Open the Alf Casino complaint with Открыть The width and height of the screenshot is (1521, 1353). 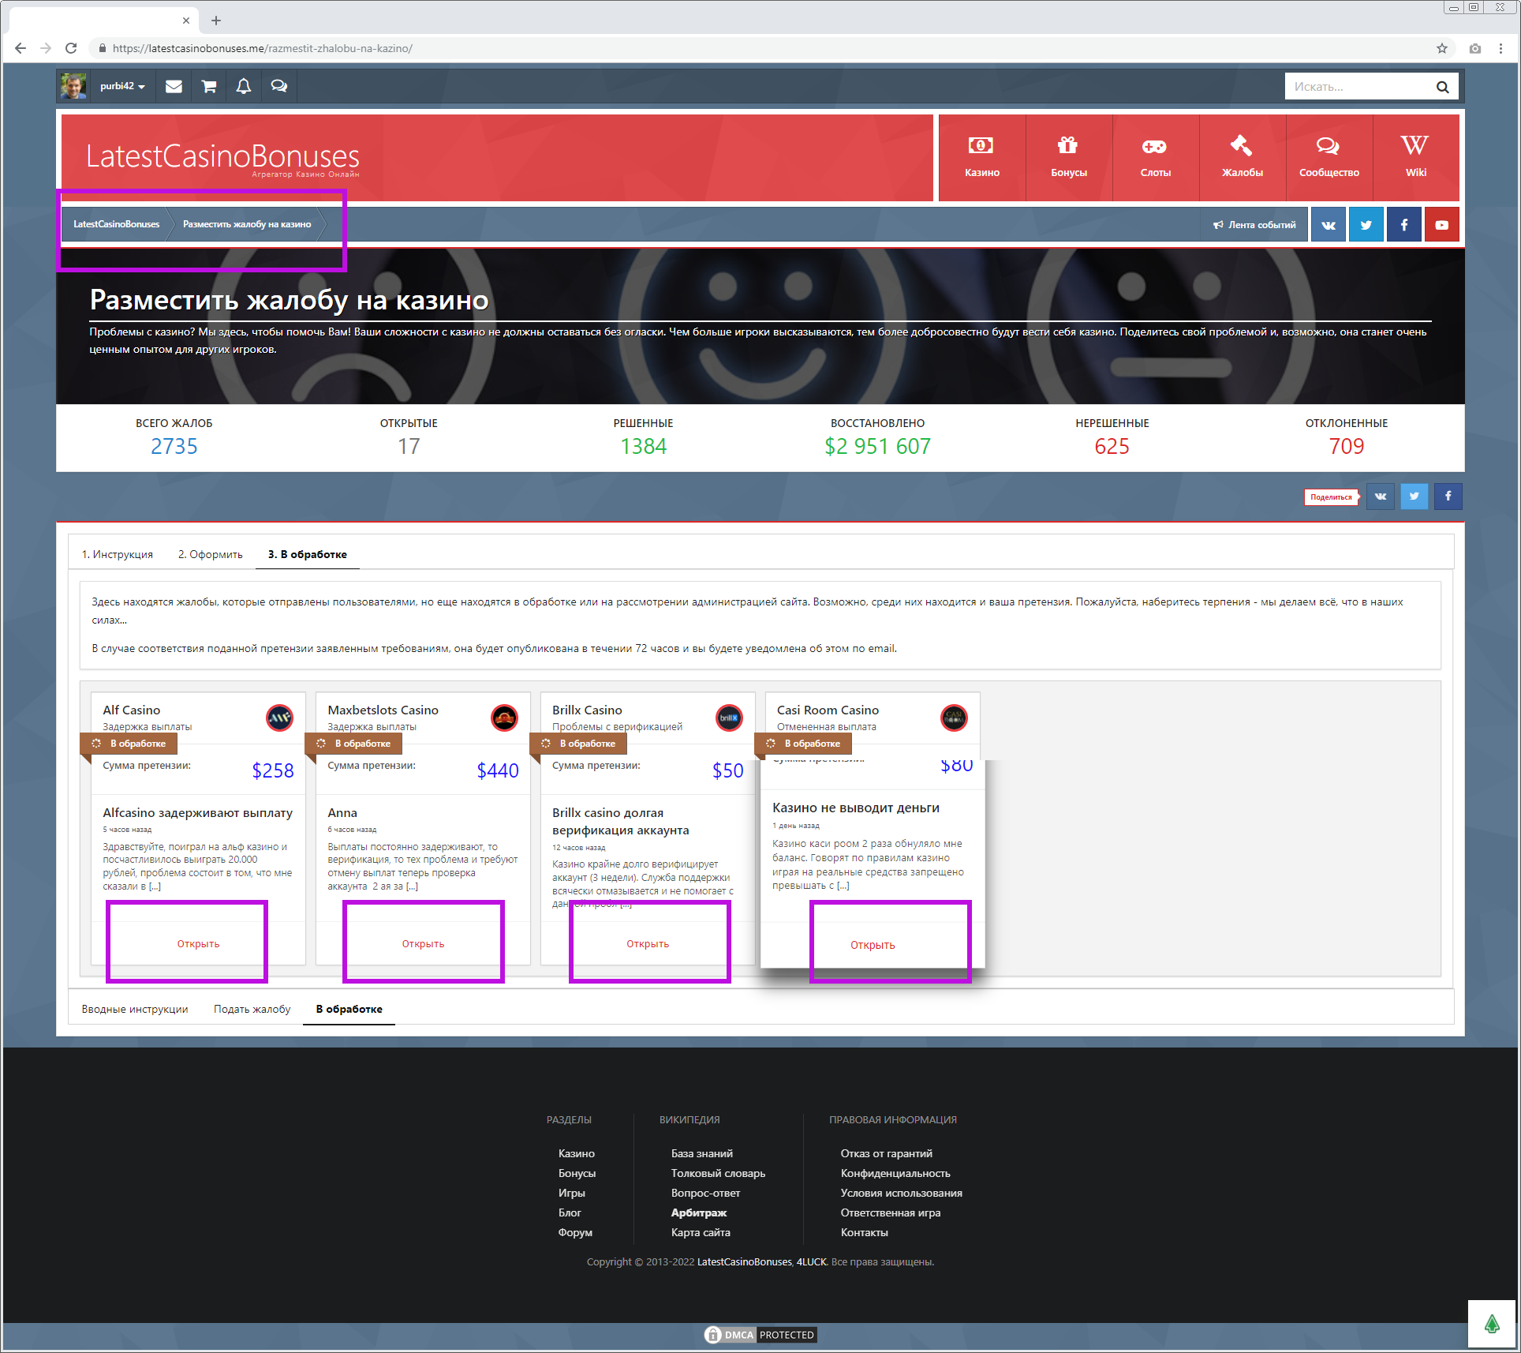(198, 943)
